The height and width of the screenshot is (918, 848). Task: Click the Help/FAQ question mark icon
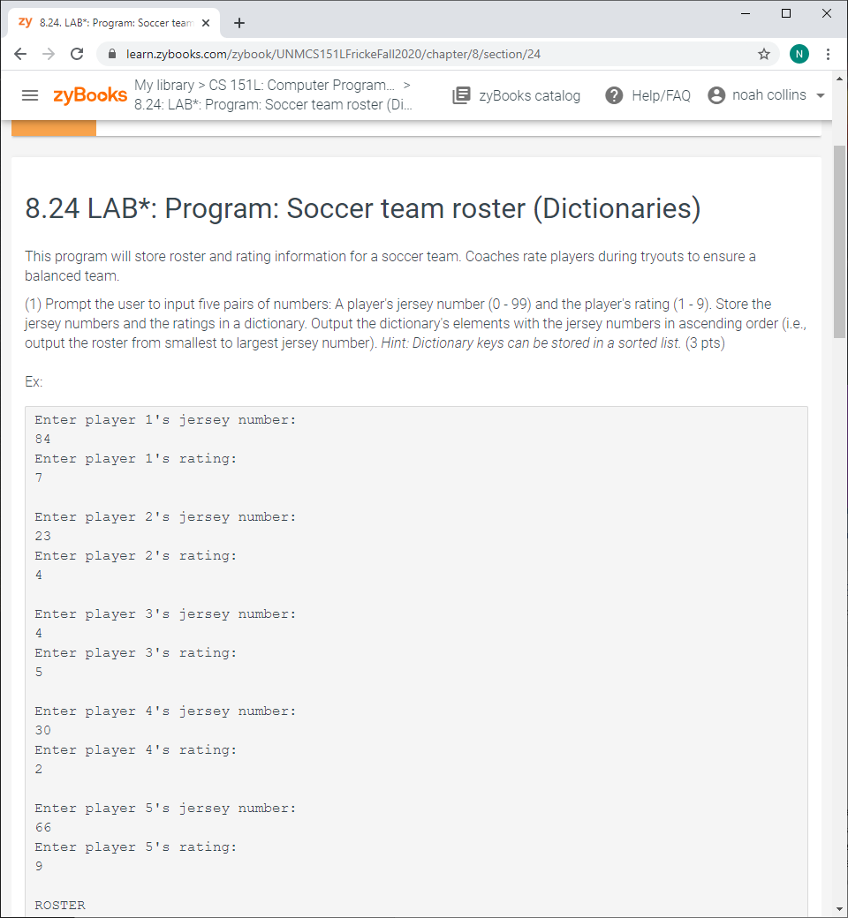614,95
